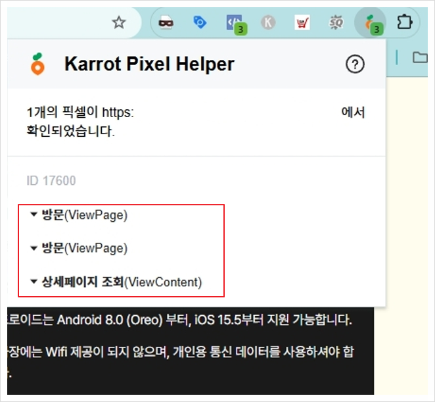435x402 pixels.
Task: Click the Android 8.0 (Oreo) support text line
Action: 180,320
